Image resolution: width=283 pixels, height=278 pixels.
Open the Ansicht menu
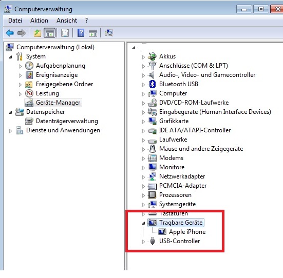[67, 21]
